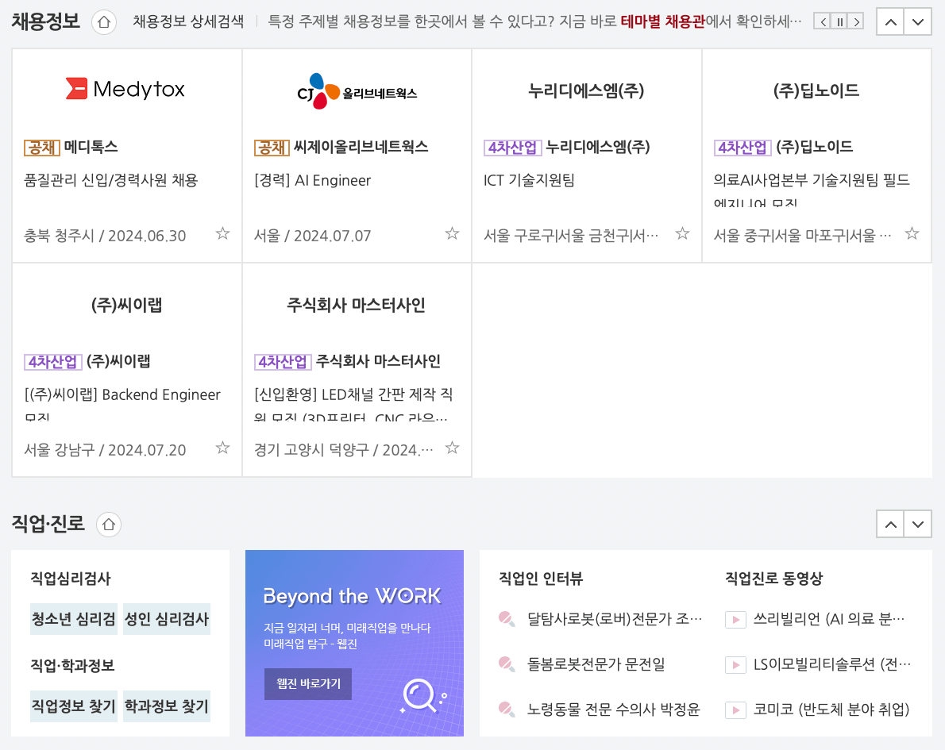The width and height of the screenshot is (945, 750).
Task: Play LS이모빌리티솔루션 video icon
Action: (735, 664)
